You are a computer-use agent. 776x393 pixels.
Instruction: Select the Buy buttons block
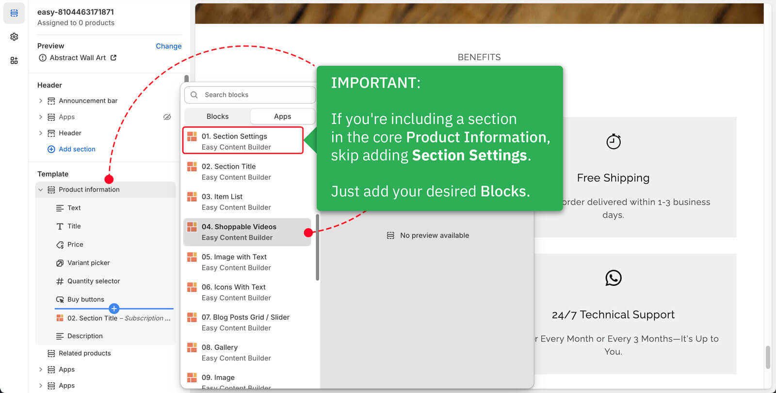(86, 299)
